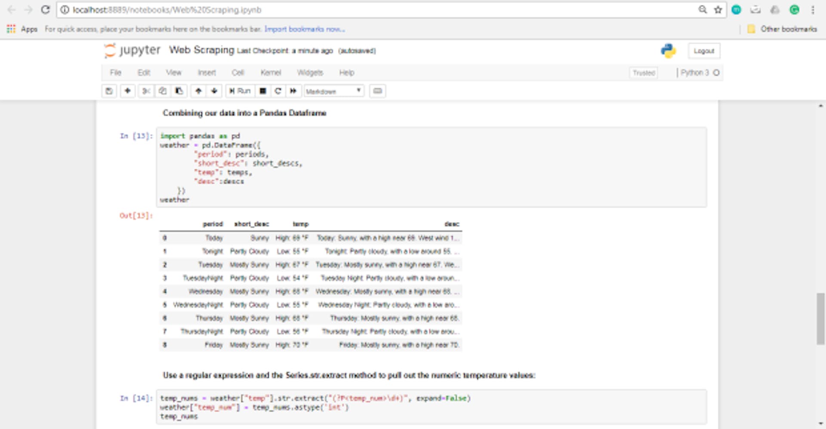Screen dimensions: 826x429
Task: Click the Logout button
Action: (x=704, y=51)
